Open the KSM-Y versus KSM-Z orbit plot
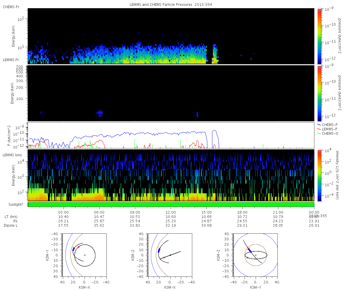349x291 pixels. 255,255
